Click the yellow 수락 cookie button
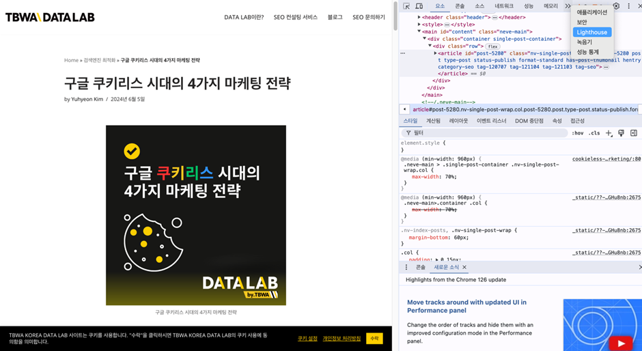 [374, 338]
